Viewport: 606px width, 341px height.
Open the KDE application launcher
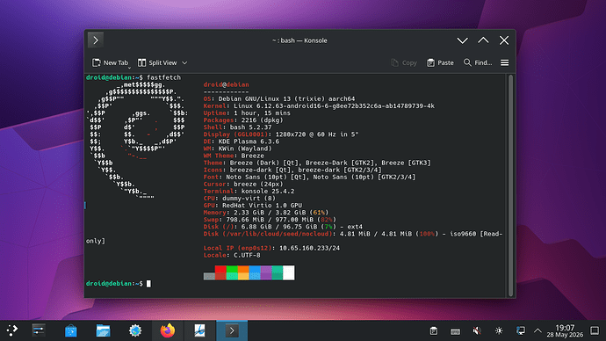click(12, 330)
